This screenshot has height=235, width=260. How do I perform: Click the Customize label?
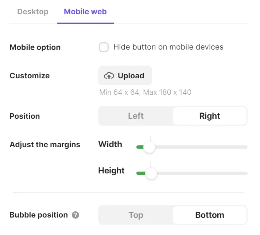30,76
